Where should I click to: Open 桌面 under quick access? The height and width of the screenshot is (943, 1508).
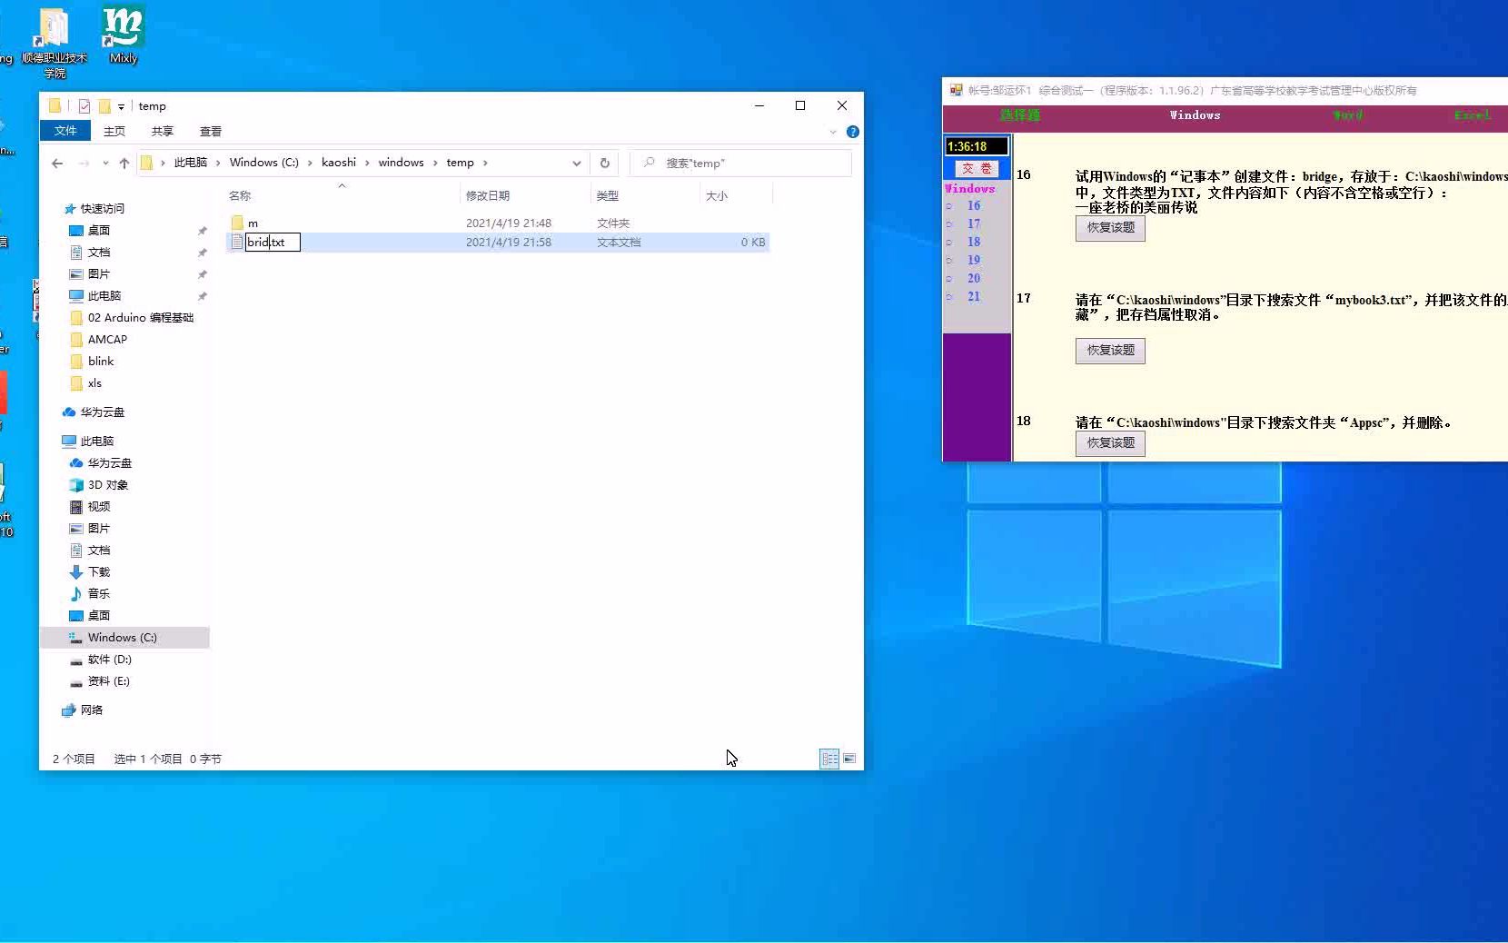(99, 231)
